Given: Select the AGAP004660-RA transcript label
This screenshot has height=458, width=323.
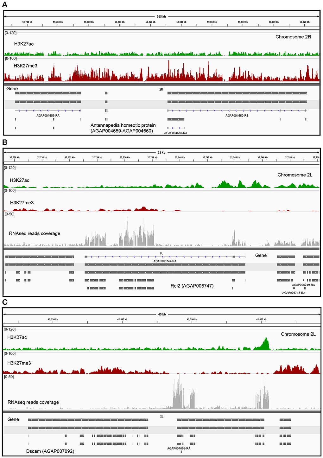Looking at the screenshot, I should (176, 133).
